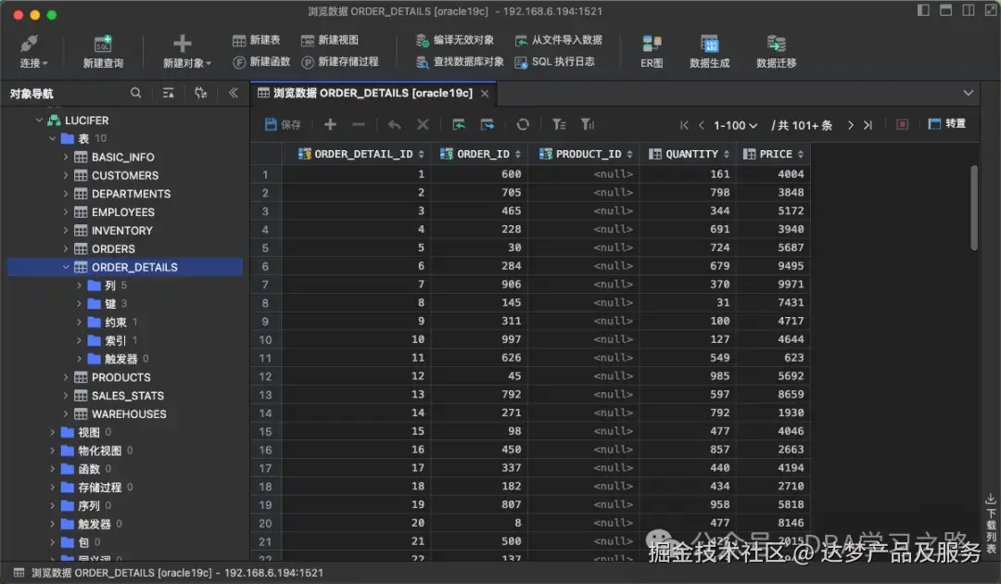Select the EMPLOYEES table
The width and height of the screenshot is (1001, 584).
pos(122,212)
